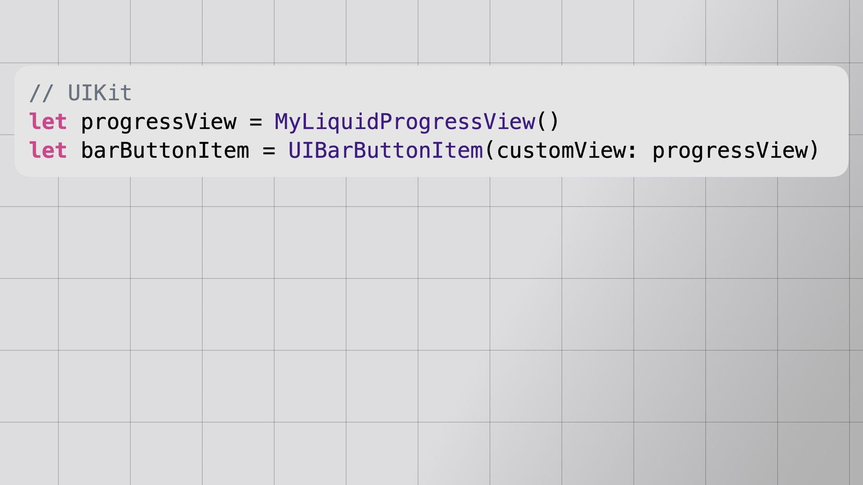
Task: Click the barButtonItem constant name
Action: click(x=165, y=150)
